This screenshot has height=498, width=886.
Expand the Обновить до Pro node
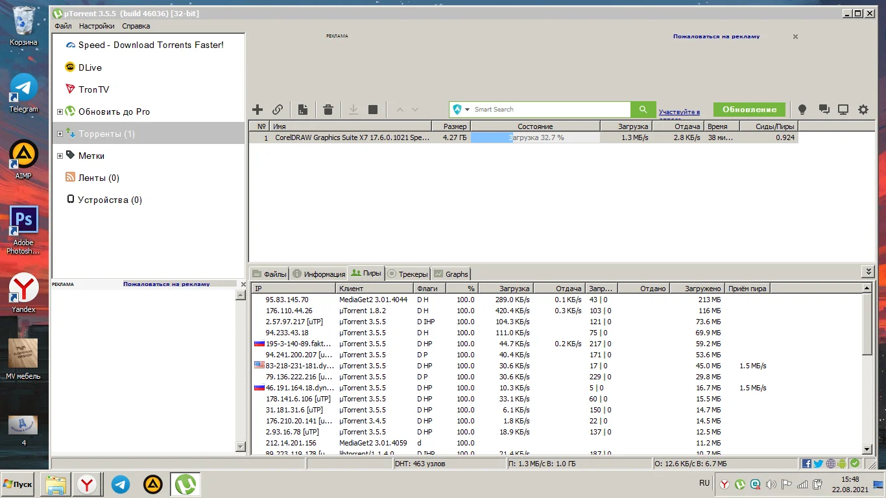(x=60, y=112)
